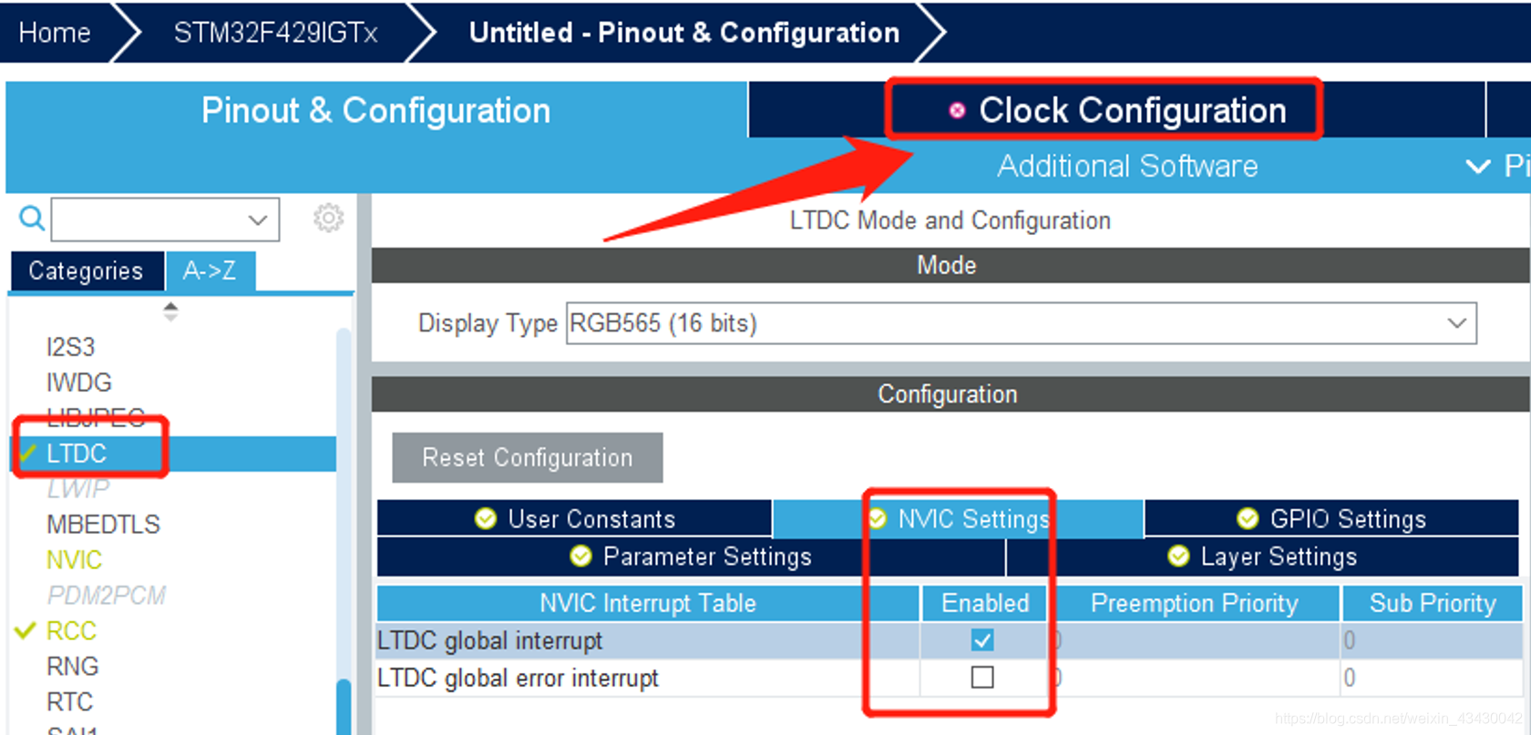Screen dimensions: 1531x735
Task: Open the settings gear icon
Action: point(328,218)
